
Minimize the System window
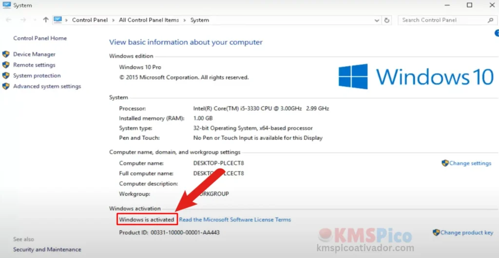[447, 5]
